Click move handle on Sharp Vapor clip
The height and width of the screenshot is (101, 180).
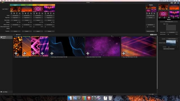coord(124,53)
